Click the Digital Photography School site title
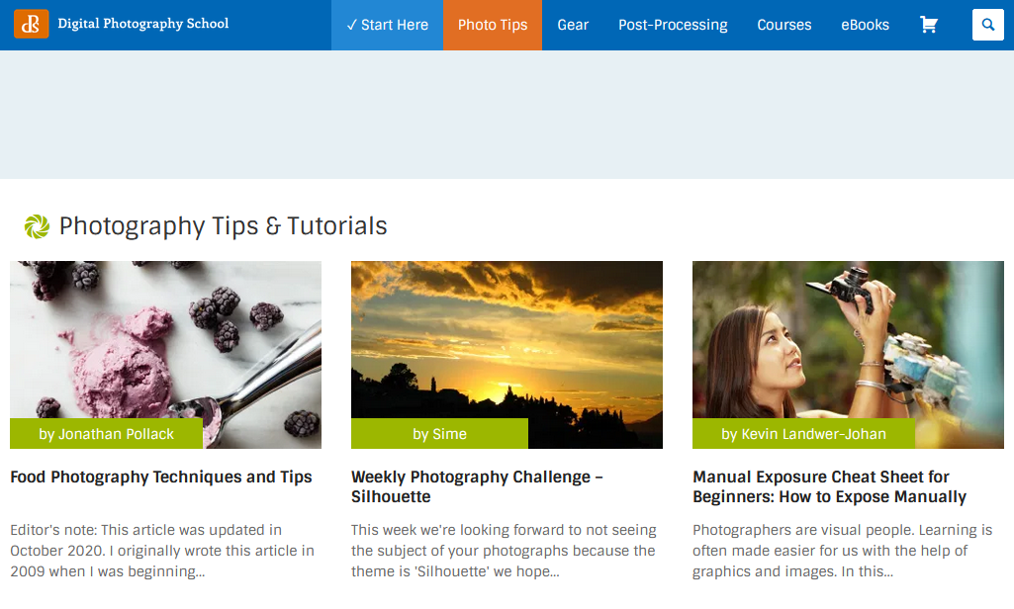The image size is (1014, 609). click(x=142, y=24)
